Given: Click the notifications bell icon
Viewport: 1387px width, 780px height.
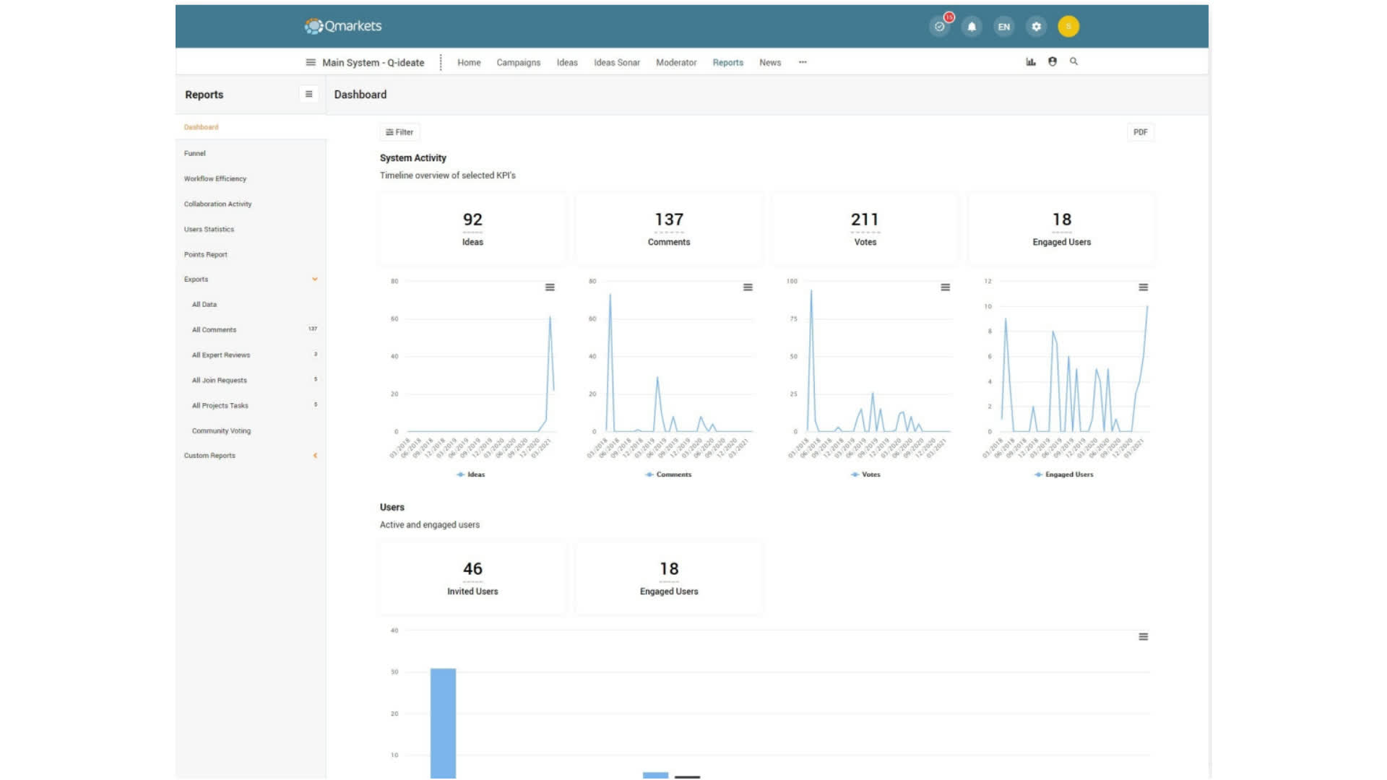Looking at the screenshot, I should pyautogui.click(x=972, y=27).
